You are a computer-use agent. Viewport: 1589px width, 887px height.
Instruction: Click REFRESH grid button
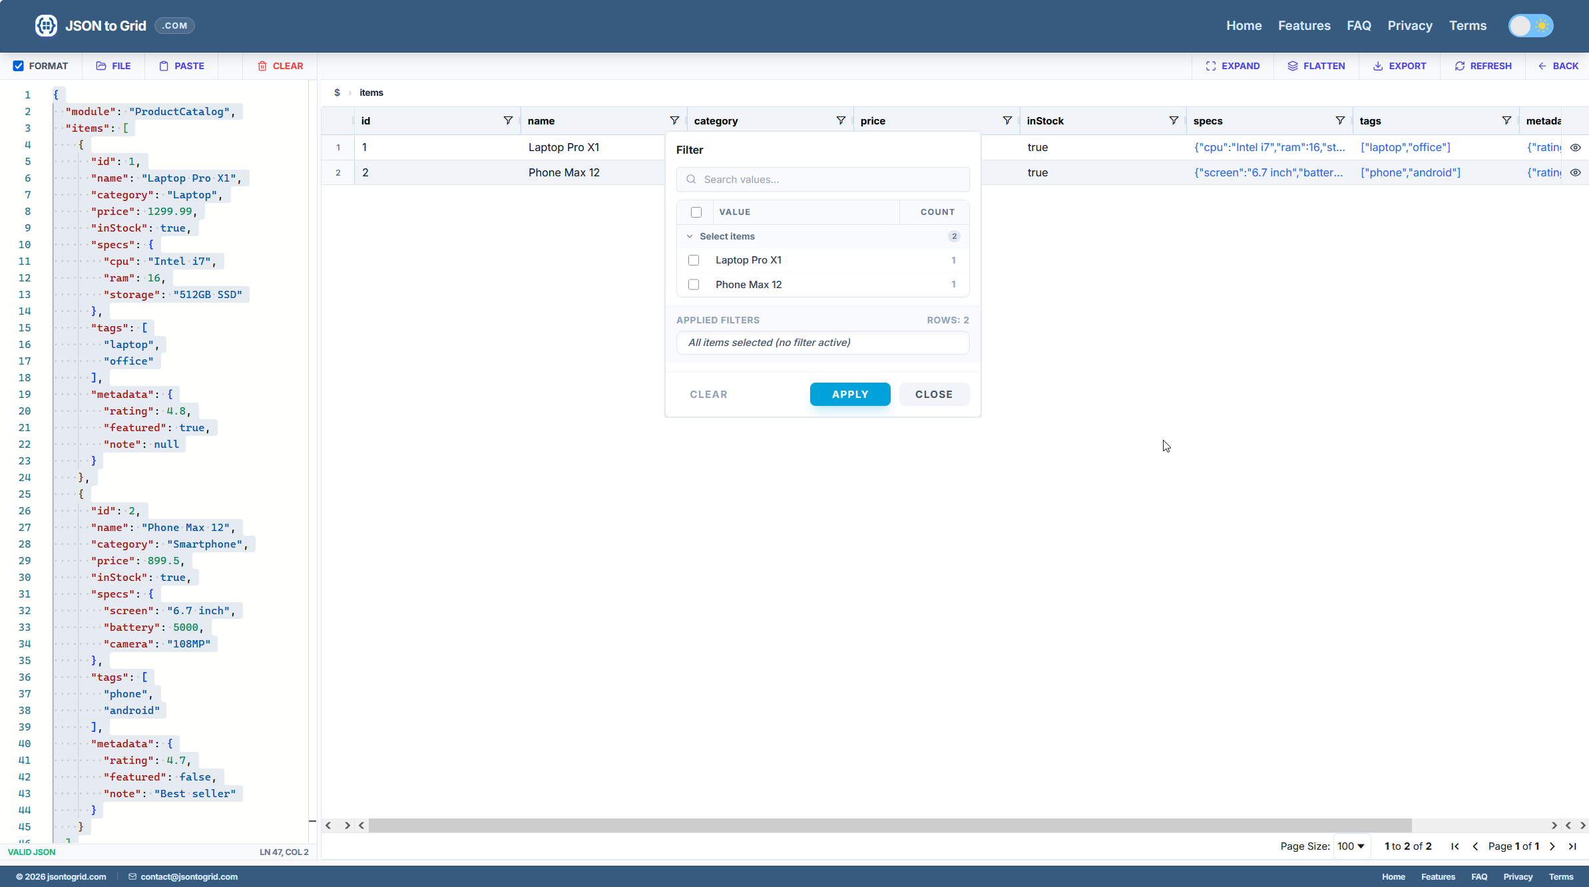[x=1483, y=66]
